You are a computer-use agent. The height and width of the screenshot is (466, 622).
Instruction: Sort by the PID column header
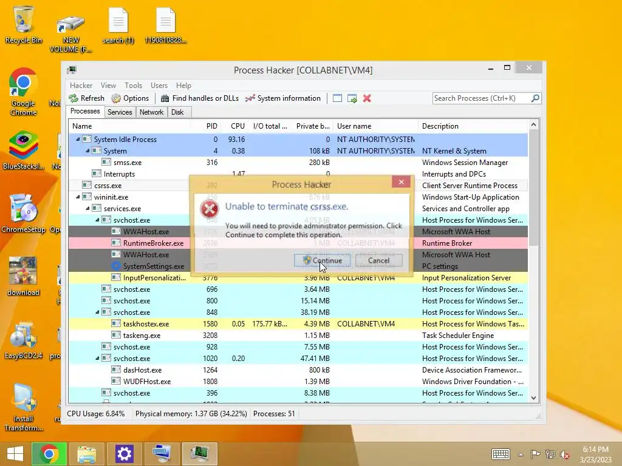pos(205,126)
